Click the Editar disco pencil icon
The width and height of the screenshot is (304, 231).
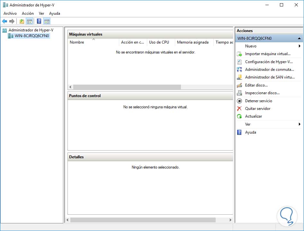click(239, 85)
